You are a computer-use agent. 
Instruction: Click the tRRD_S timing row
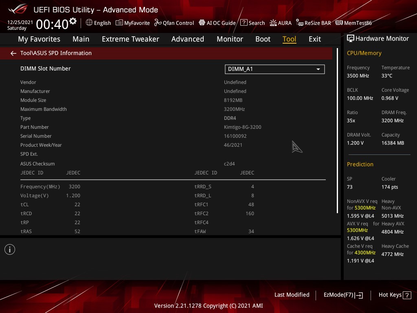[224, 187]
